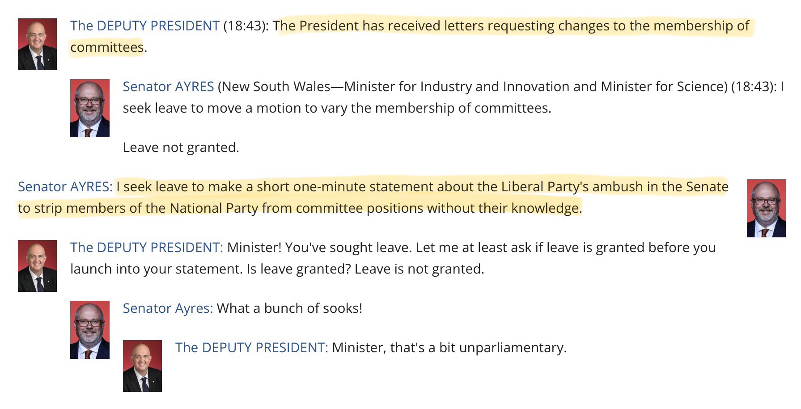Click the text 'What a bunch of sooks!'
801x409 pixels.
tap(289, 308)
